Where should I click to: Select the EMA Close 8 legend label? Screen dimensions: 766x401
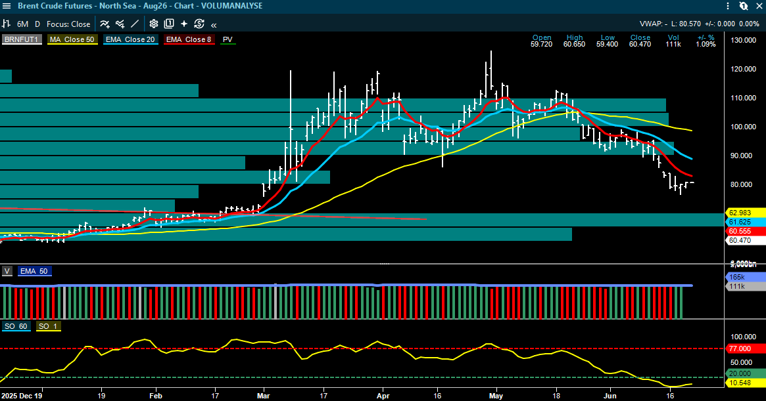[189, 39]
